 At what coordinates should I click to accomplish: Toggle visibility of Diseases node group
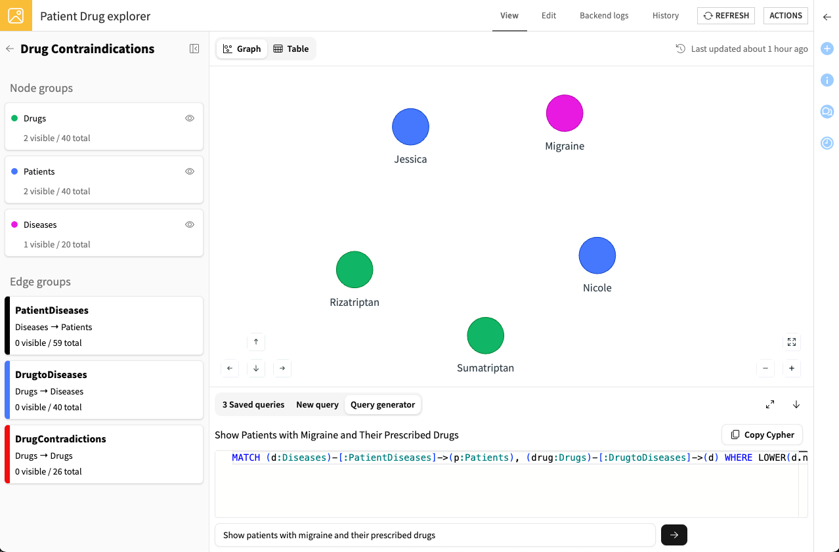pyautogui.click(x=190, y=225)
